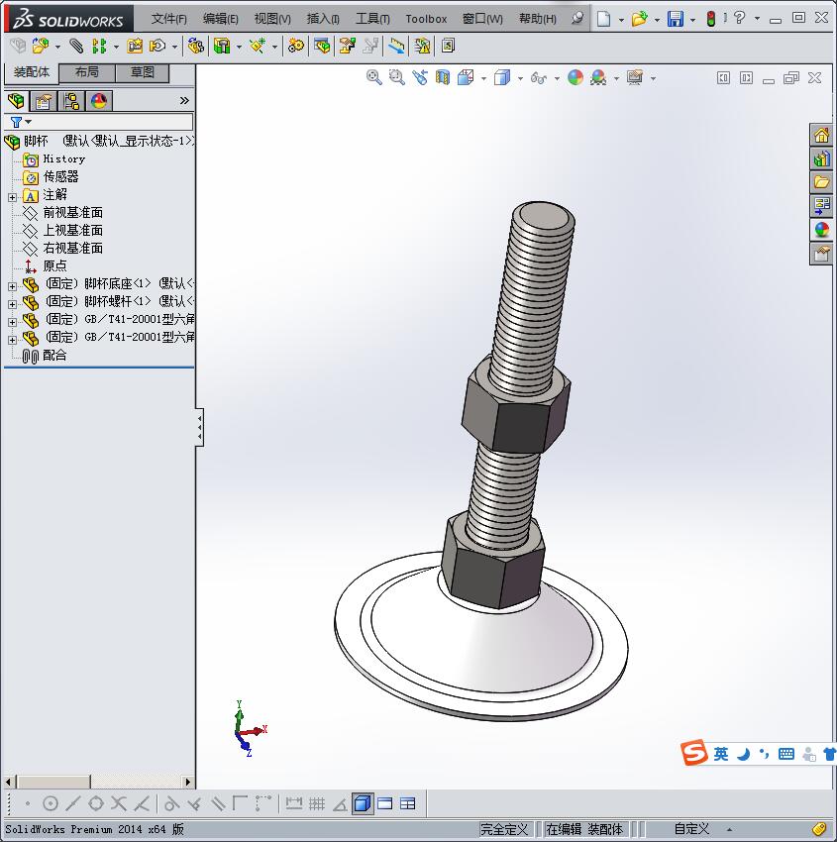Switch to the 布局 Layout tab
Screen dimensions: 837x842
pyautogui.click(x=87, y=72)
